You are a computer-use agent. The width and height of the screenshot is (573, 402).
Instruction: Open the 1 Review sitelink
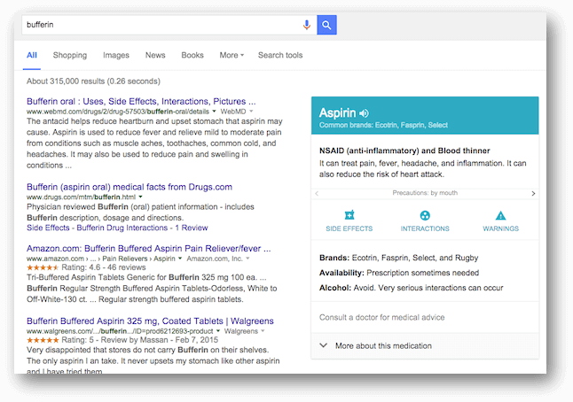coord(192,228)
